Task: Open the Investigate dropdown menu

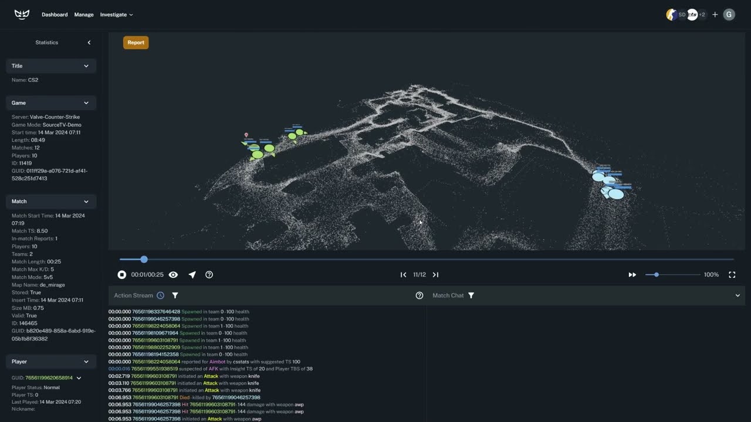Action: tap(116, 15)
